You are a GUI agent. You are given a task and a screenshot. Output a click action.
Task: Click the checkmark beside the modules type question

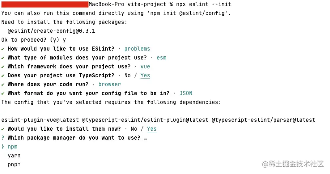(x=3, y=58)
